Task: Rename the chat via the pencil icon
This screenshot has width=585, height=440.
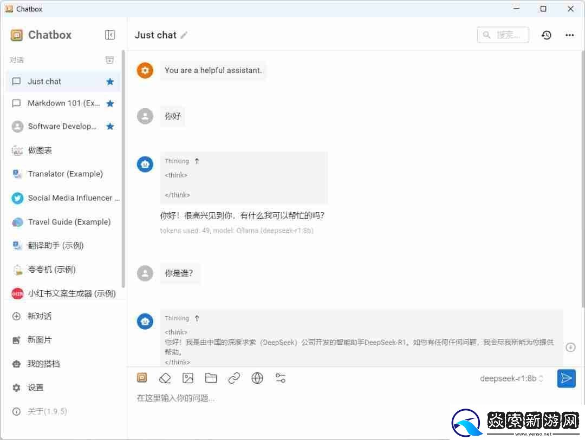Action: click(184, 35)
